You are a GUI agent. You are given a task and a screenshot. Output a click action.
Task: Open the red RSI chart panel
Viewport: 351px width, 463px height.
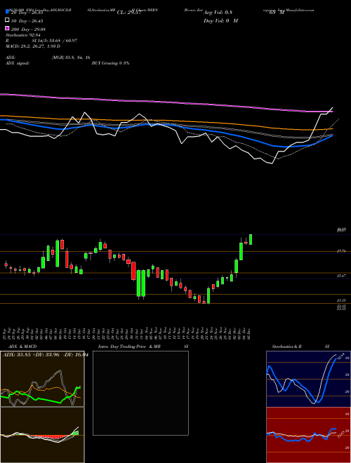[x=308, y=435]
